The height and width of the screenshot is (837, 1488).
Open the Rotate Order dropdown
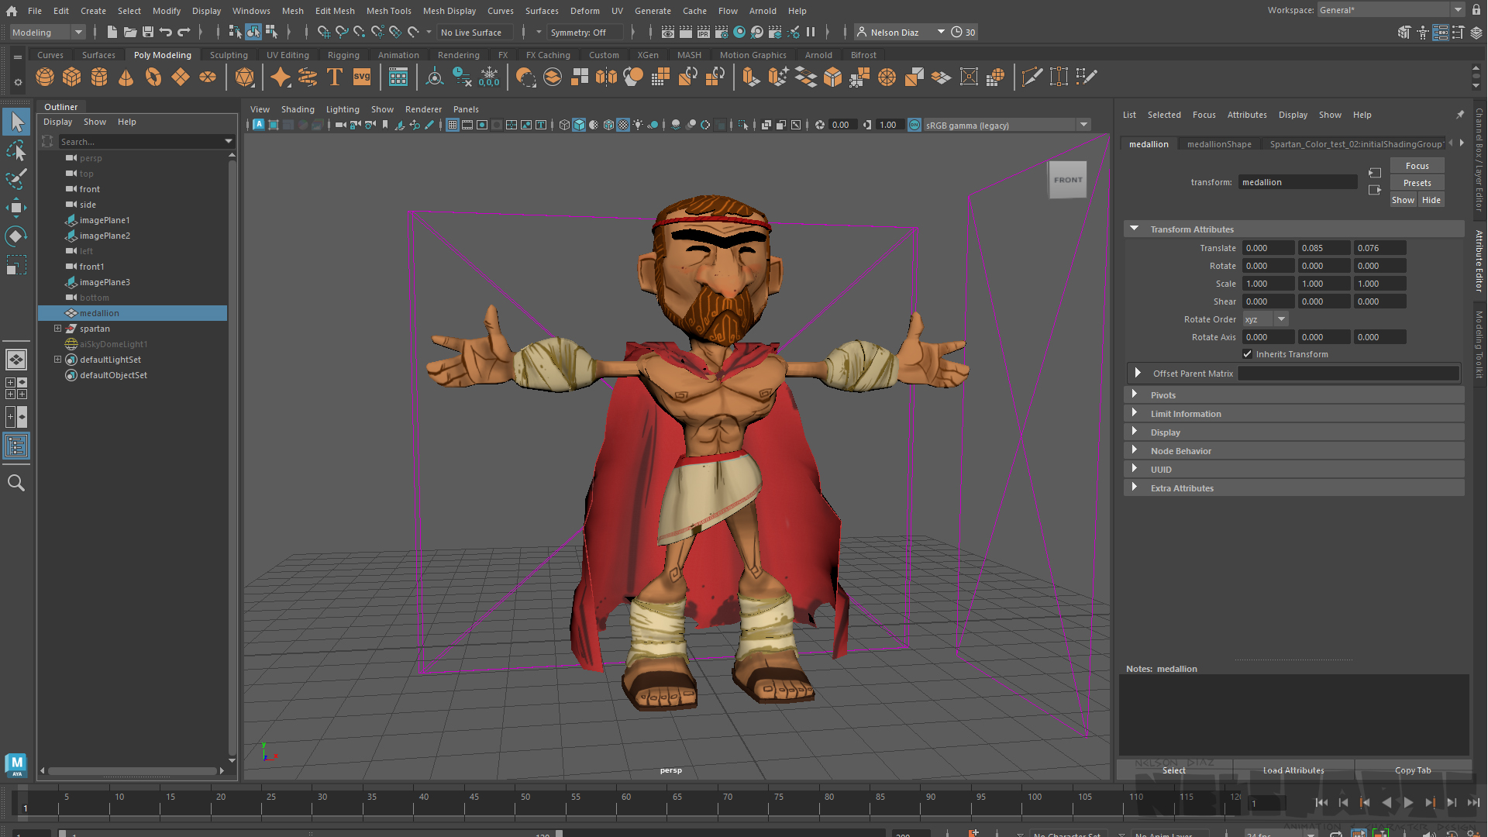1265,319
